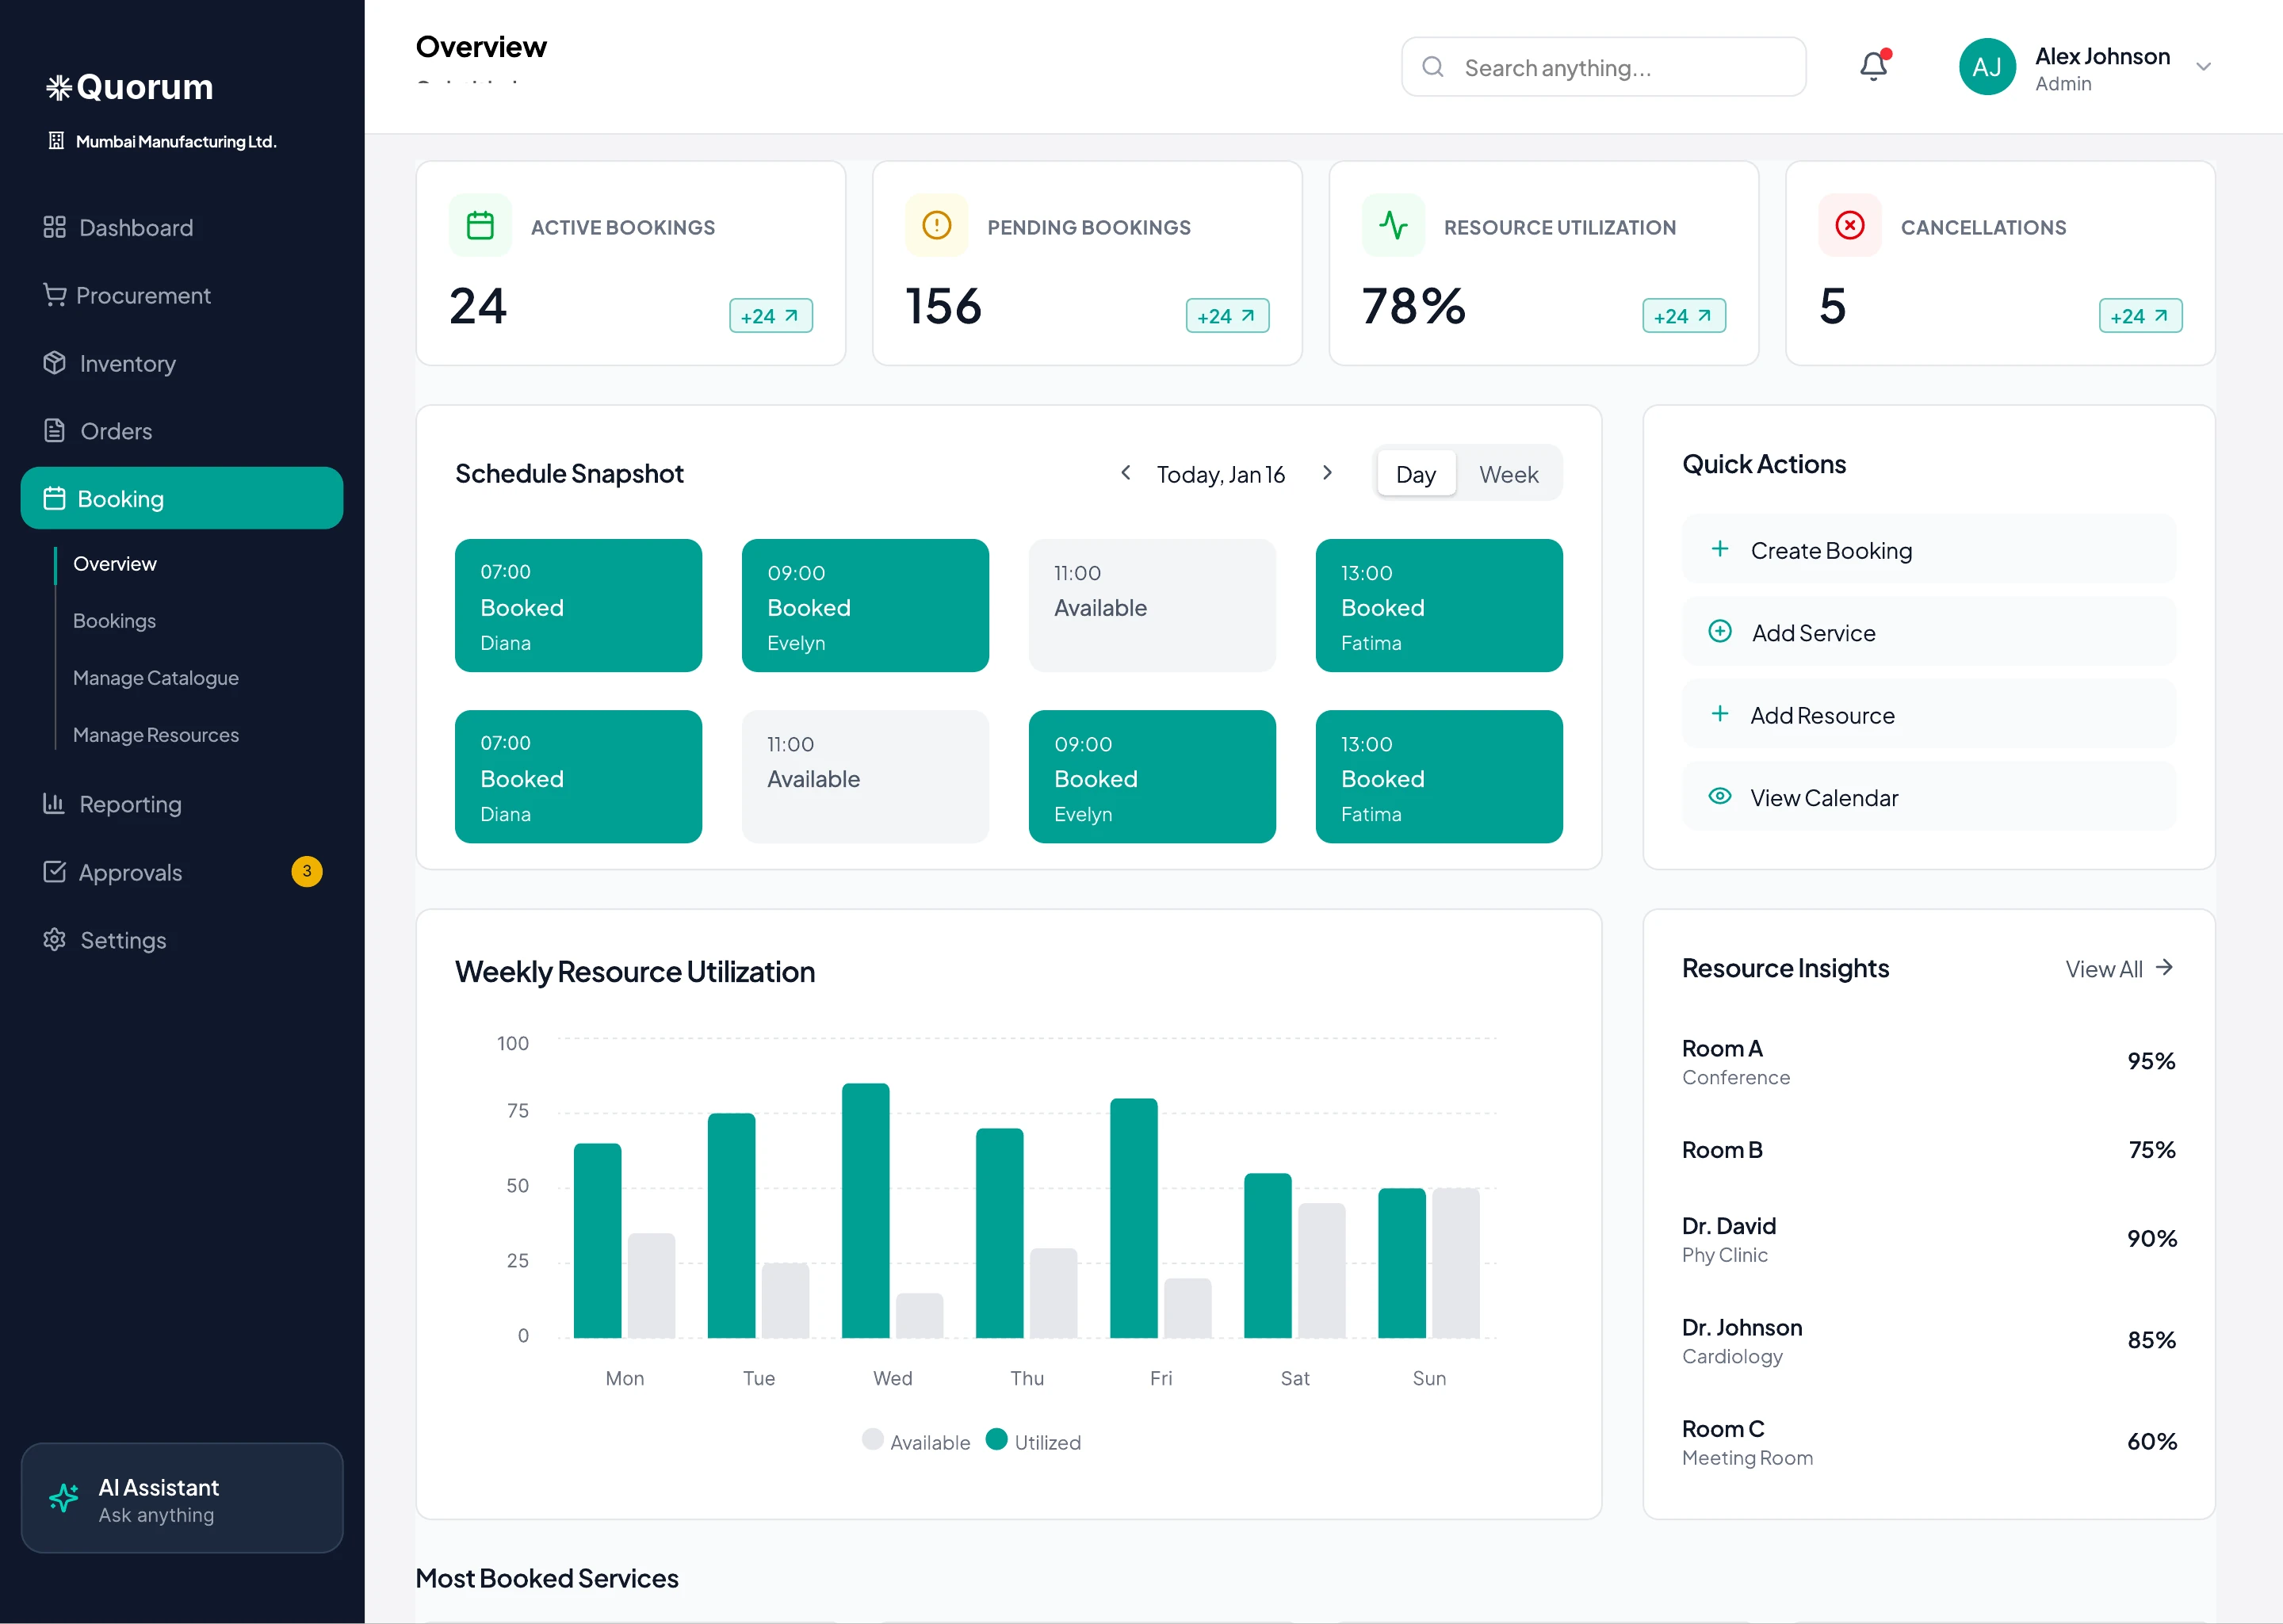Open Procurement from the sidebar
The height and width of the screenshot is (1624, 2283).
click(x=182, y=295)
